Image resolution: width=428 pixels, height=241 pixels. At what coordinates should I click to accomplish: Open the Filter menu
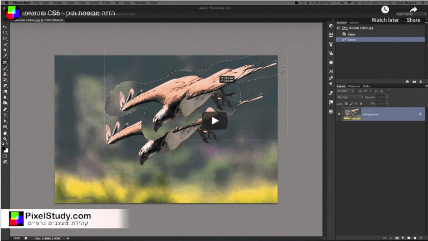(x=107, y=3)
